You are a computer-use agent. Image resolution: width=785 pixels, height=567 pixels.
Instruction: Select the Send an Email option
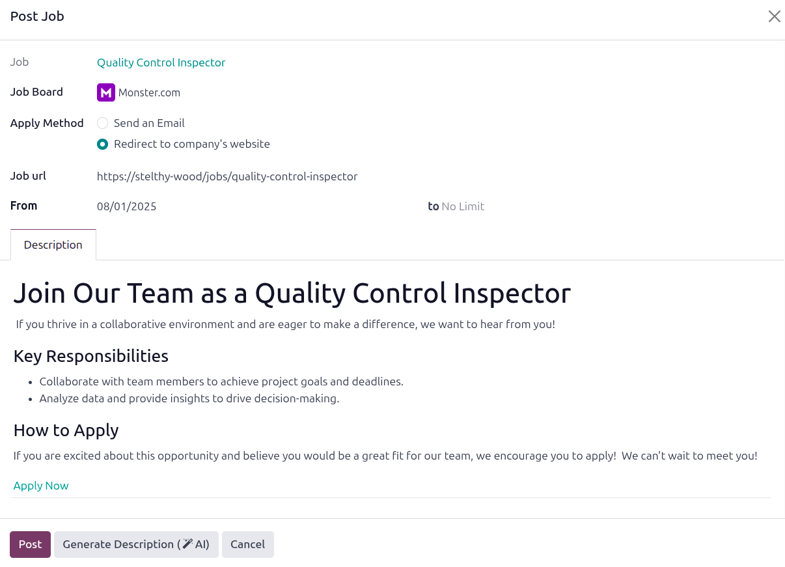tap(103, 123)
